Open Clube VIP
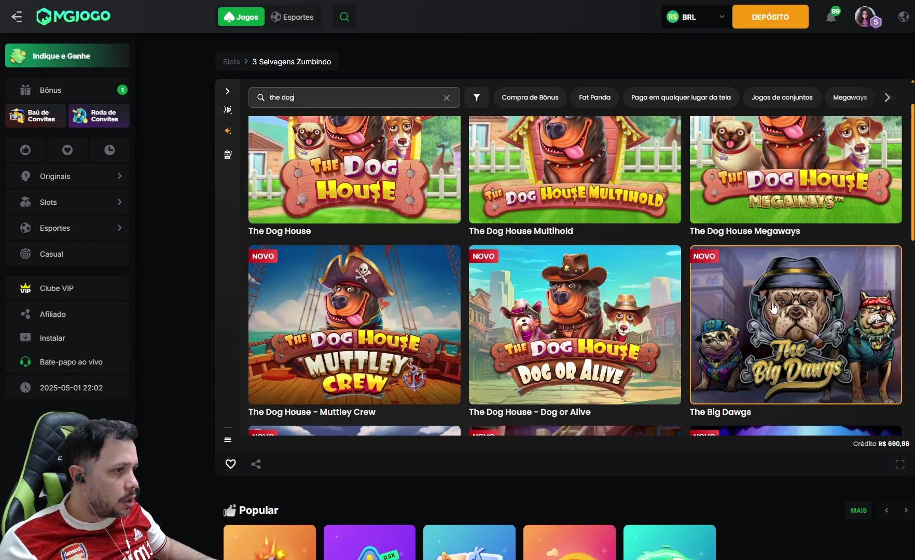This screenshot has height=560, width=915. point(67,288)
